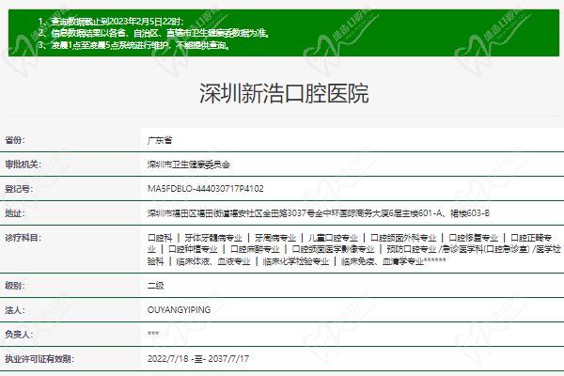Screen dimensions: 564x376
Task: Select the name OUYANGYIPING
Action: (179, 310)
